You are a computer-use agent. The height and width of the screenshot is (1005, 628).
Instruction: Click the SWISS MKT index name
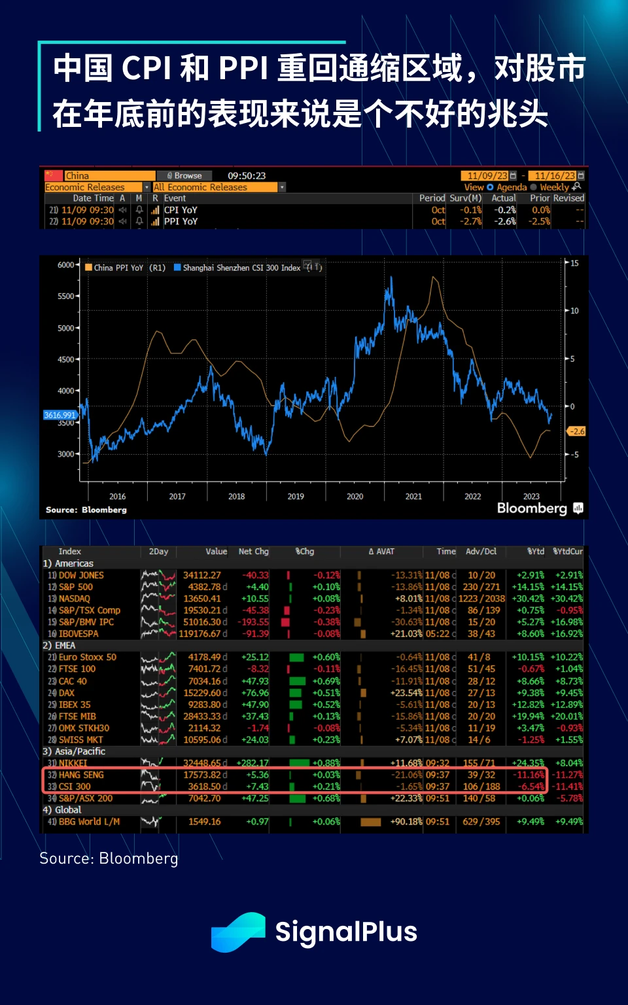click(x=81, y=740)
